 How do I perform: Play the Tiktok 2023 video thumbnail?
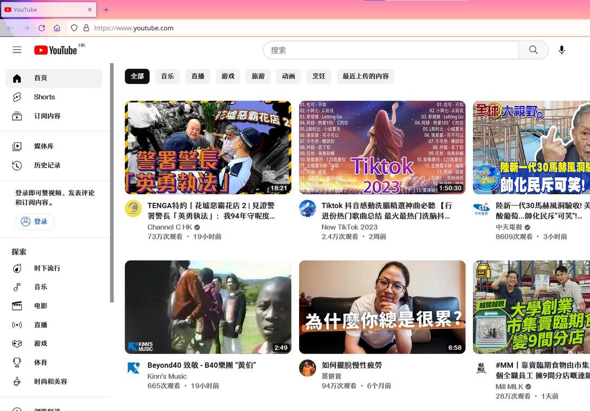pos(382,147)
